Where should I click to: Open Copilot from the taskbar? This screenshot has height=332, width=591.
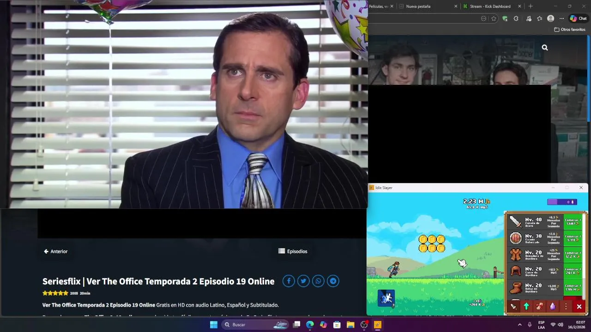tap(323, 325)
